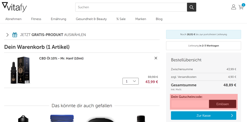Proceed with Zur Kasse button
This screenshot has height=122, width=247.
coord(204,116)
